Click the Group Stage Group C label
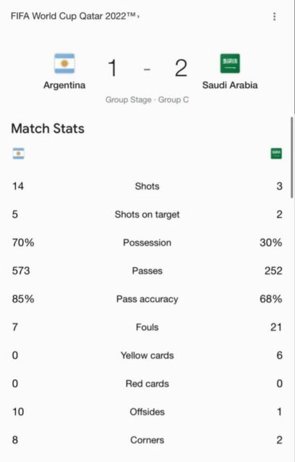The height and width of the screenshot is (462, 295). (x=147, y=100)
